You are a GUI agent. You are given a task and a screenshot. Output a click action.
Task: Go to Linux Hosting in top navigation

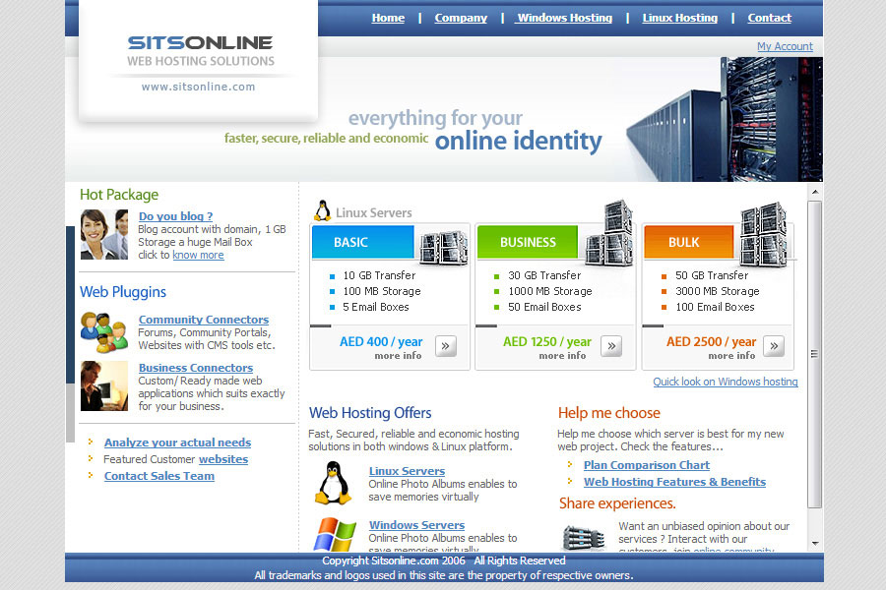click(x=679, y=18)
